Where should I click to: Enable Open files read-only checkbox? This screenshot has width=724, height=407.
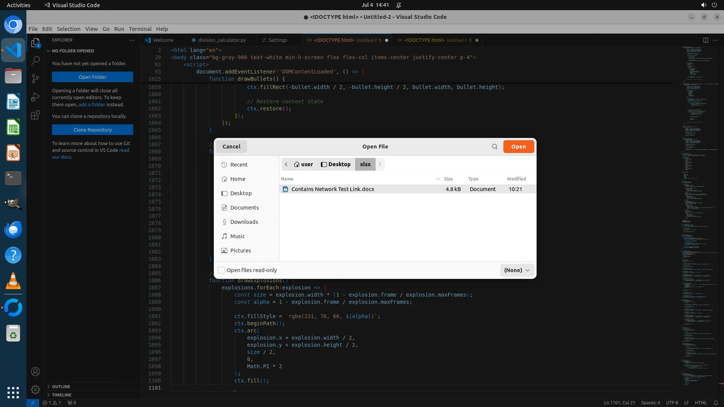222,270
